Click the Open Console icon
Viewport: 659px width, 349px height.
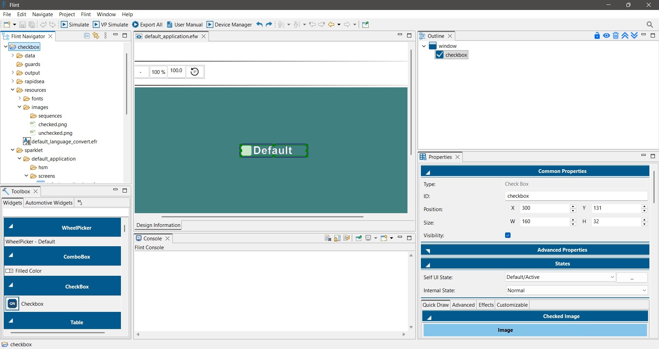point(384,238)
